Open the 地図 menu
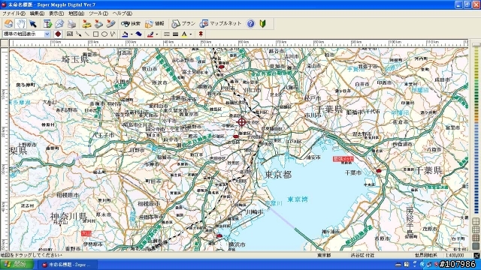 [76, 13]
